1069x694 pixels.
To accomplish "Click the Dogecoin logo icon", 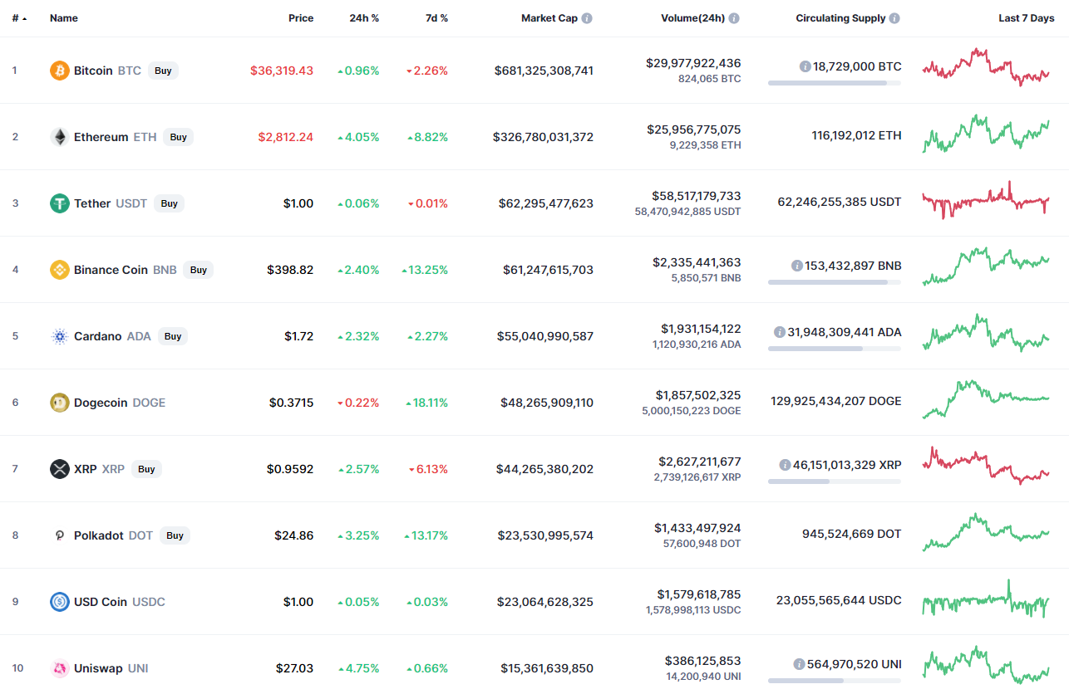I will pos(59,403).
